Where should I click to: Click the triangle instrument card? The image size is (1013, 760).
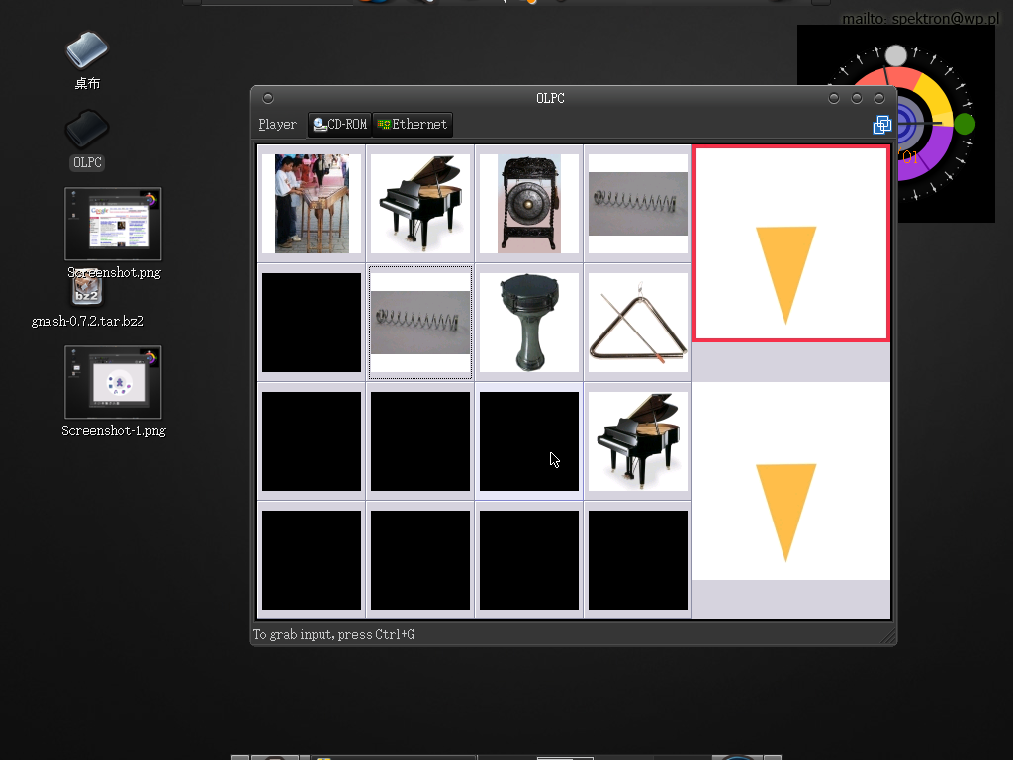pyautogui.click(x=638, y=323)
